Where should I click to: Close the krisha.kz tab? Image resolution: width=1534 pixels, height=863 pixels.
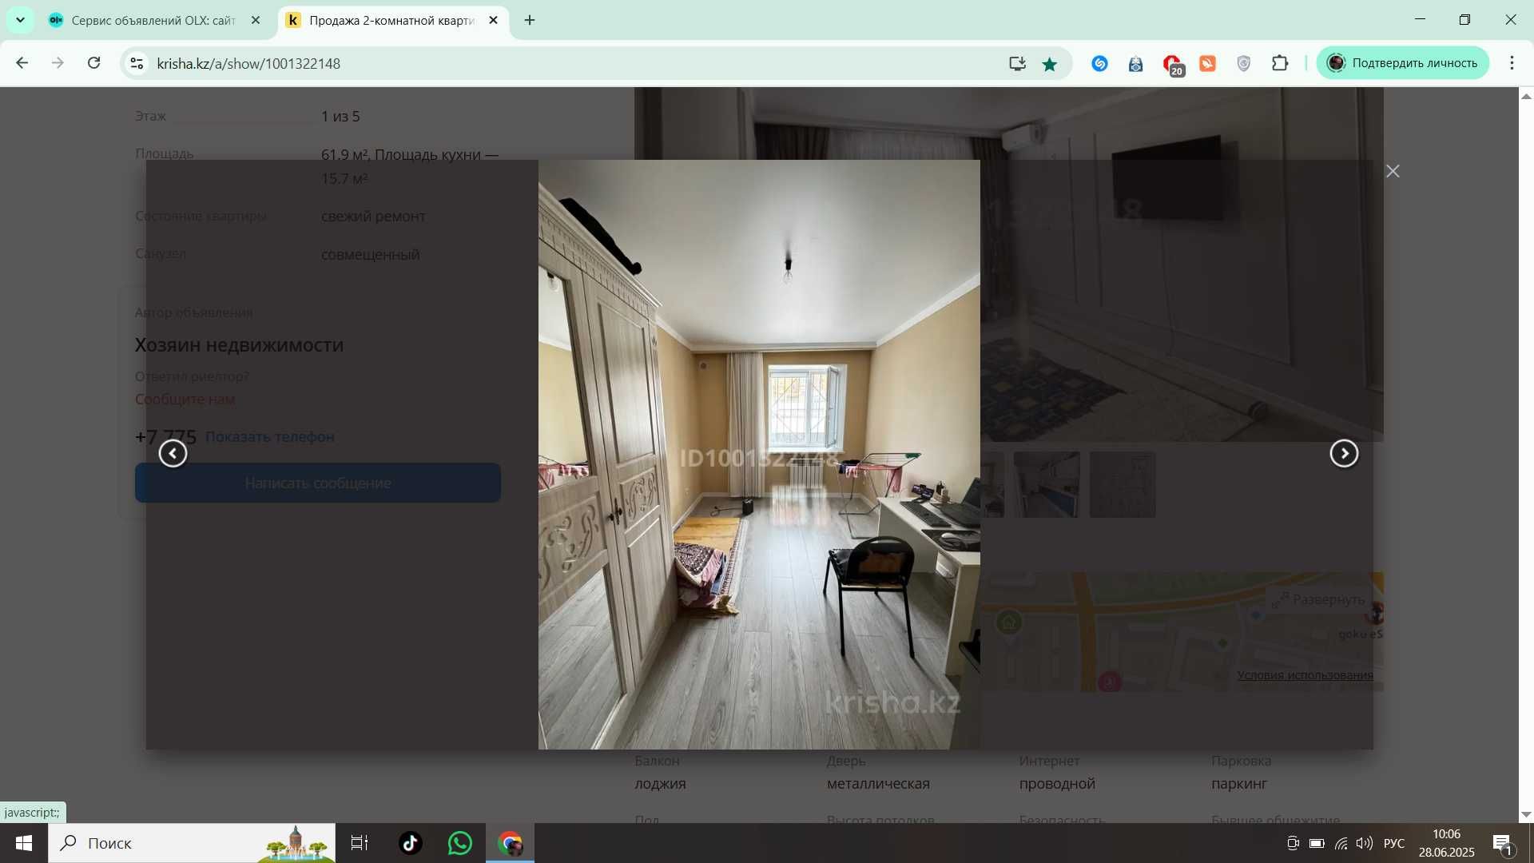point(493,21)
